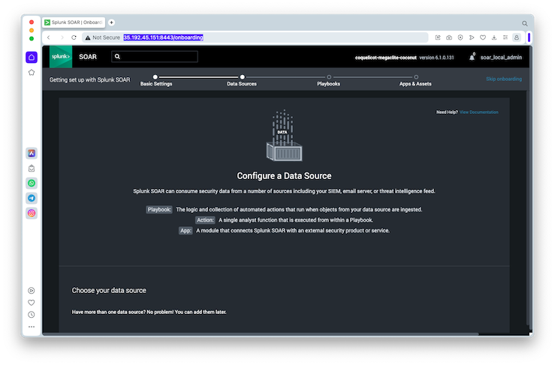This screenshot has width=555, height=365.
Task: Open the sidebar player icon
Action: 32,291
